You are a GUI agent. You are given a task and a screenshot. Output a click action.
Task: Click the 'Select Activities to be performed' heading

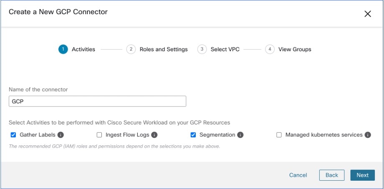tap(119, 122)
